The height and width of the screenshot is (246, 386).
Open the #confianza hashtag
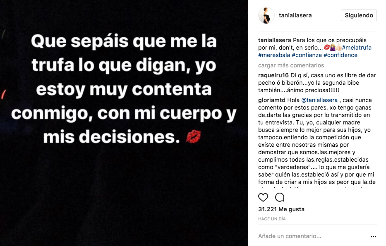point(307,55)
